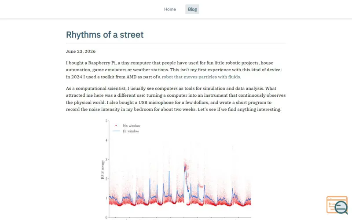Click the "RMS energy" axis label
352x220 pixels.
[x=103, y=169]
